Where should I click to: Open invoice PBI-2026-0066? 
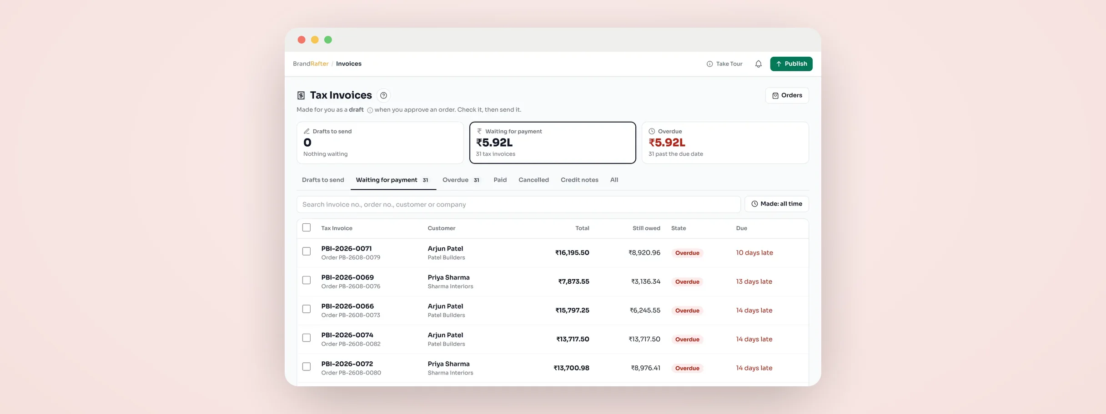pos(347,306)
